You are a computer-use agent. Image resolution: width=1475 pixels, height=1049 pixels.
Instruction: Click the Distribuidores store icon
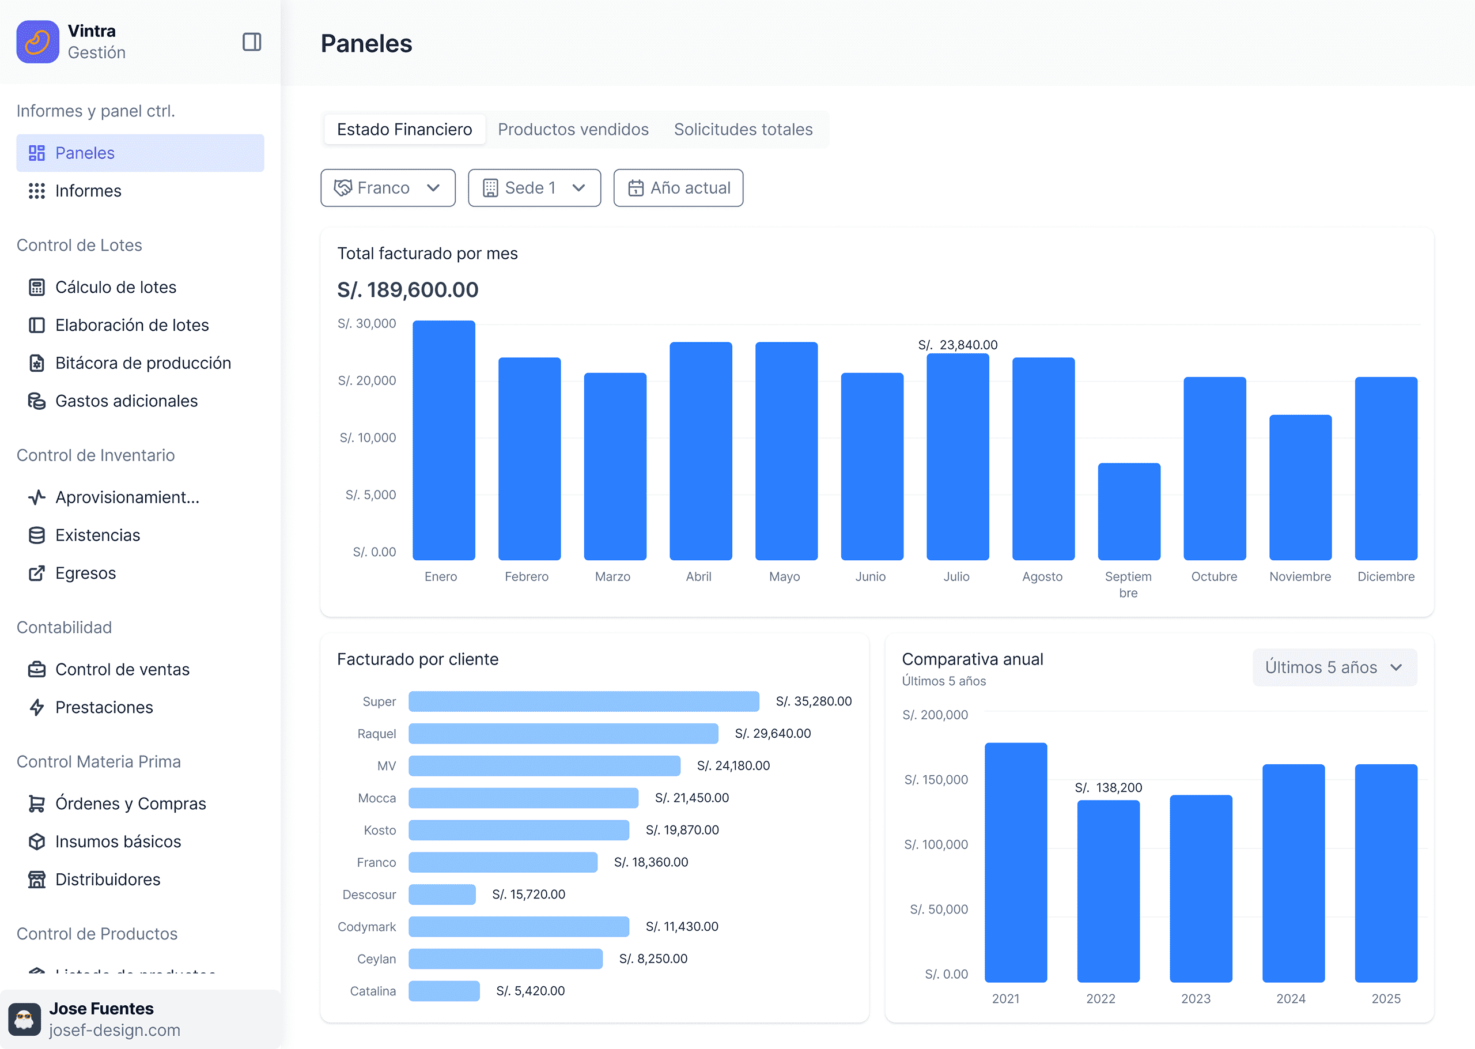37,880
